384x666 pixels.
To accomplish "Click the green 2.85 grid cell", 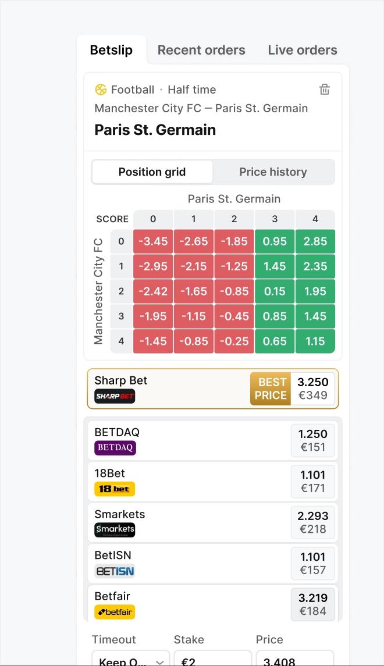I will (x=315, y=241).
